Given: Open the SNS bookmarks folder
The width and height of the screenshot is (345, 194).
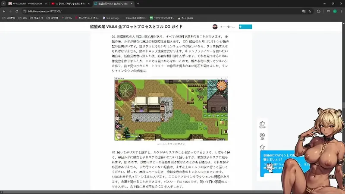Looking at the screenshot, I should tap(22, 18).
